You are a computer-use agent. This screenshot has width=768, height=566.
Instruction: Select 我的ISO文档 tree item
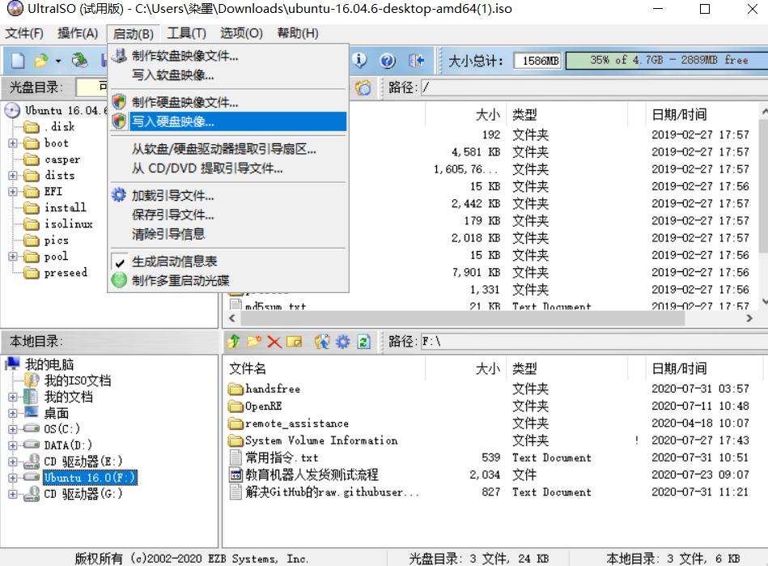click(78, 381)
